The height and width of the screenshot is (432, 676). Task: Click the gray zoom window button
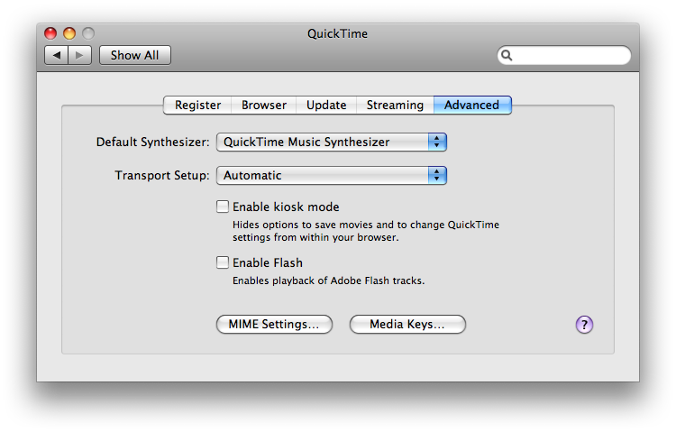88,33
